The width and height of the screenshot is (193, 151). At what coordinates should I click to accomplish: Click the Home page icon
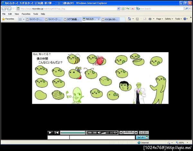point(129,19)
